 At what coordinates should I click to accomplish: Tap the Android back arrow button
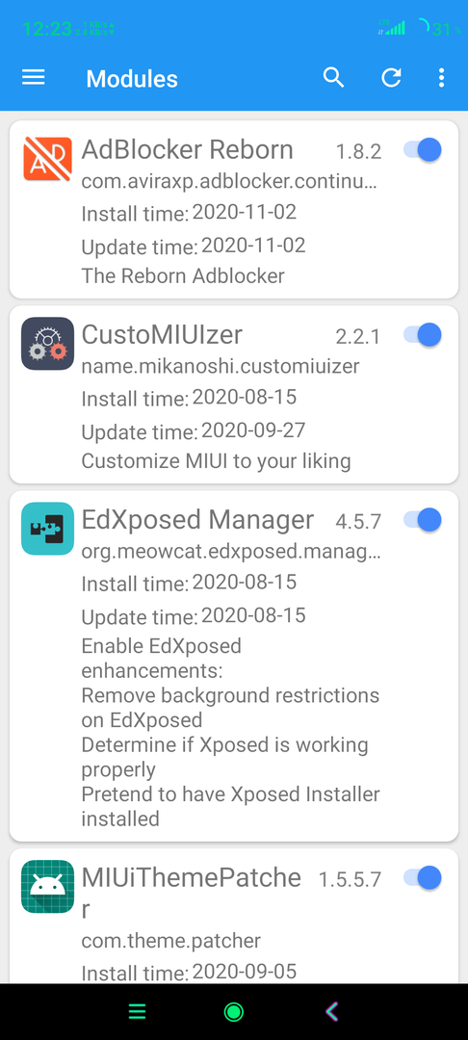[332, 1011]
